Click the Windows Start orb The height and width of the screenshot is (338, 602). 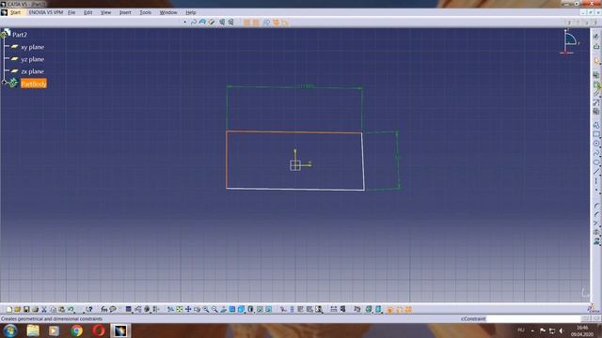coord(10,330)
